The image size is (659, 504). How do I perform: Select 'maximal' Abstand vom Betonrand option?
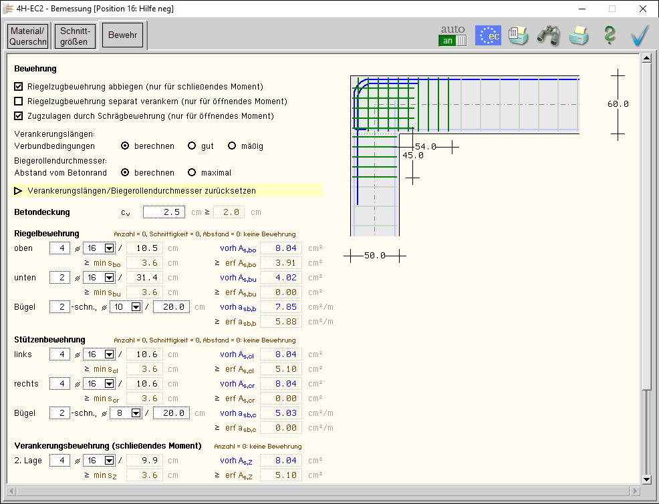click(192, 172)
